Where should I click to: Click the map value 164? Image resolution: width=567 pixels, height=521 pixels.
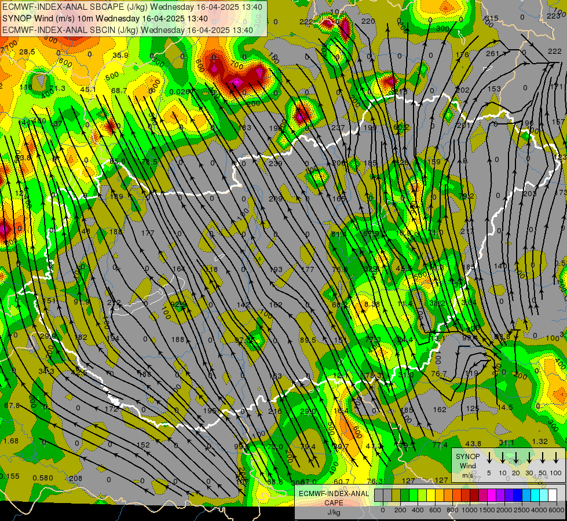(x=179, y=269)
